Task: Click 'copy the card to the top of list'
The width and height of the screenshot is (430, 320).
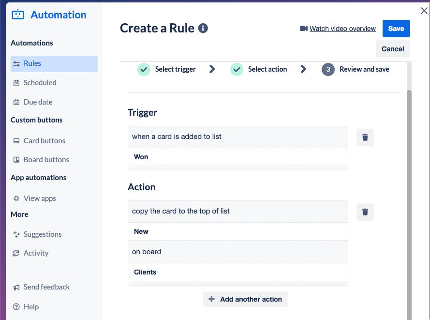Action: [181, 211]
